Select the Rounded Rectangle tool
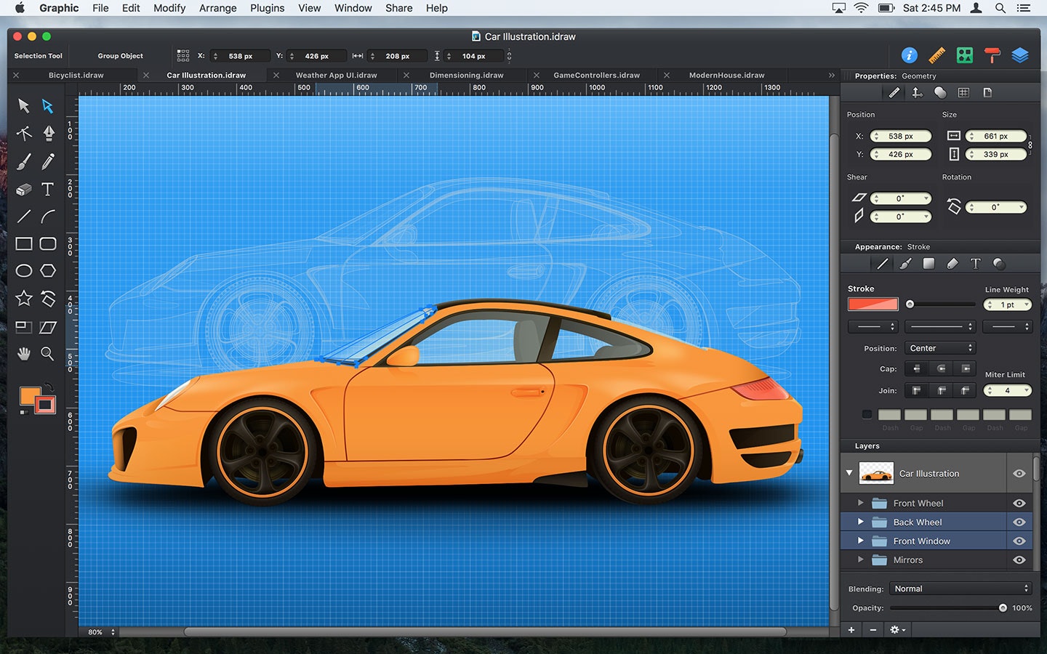 point(48,244)
